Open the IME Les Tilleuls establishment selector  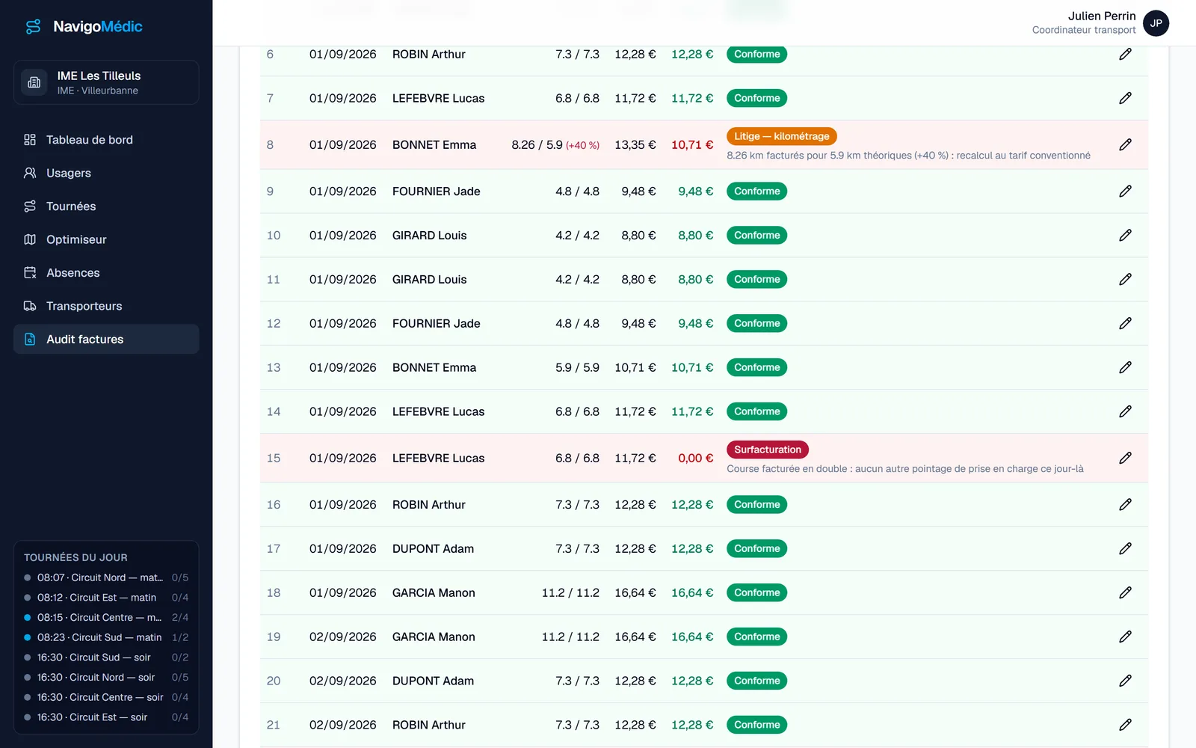click(x=106, y=82)
